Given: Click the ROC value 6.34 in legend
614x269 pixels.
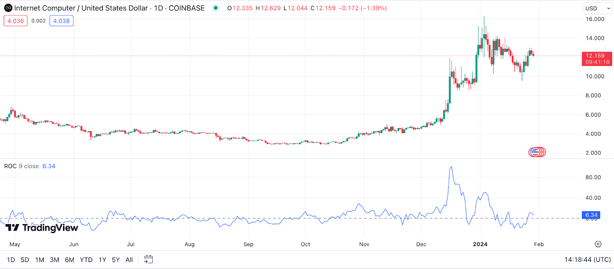Looking at the screenshot, I should click(49, 166).
